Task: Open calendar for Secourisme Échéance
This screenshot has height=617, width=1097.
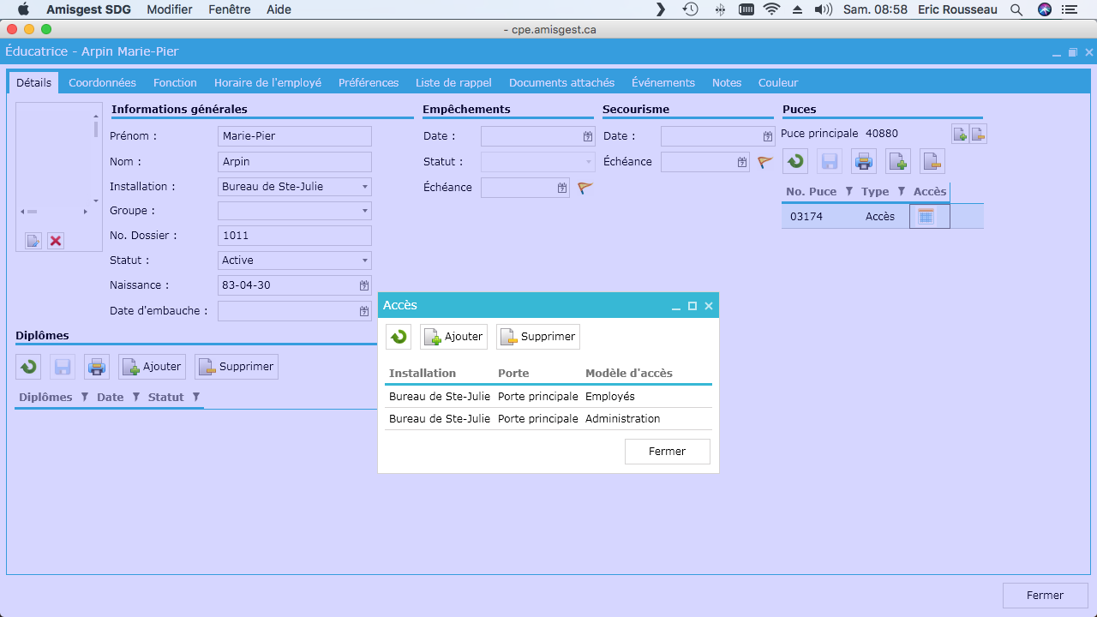Action: (742, 162)
